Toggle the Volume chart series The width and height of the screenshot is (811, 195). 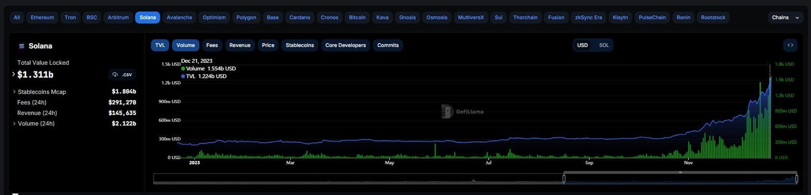pyautogui.click(x=186, y=45)
